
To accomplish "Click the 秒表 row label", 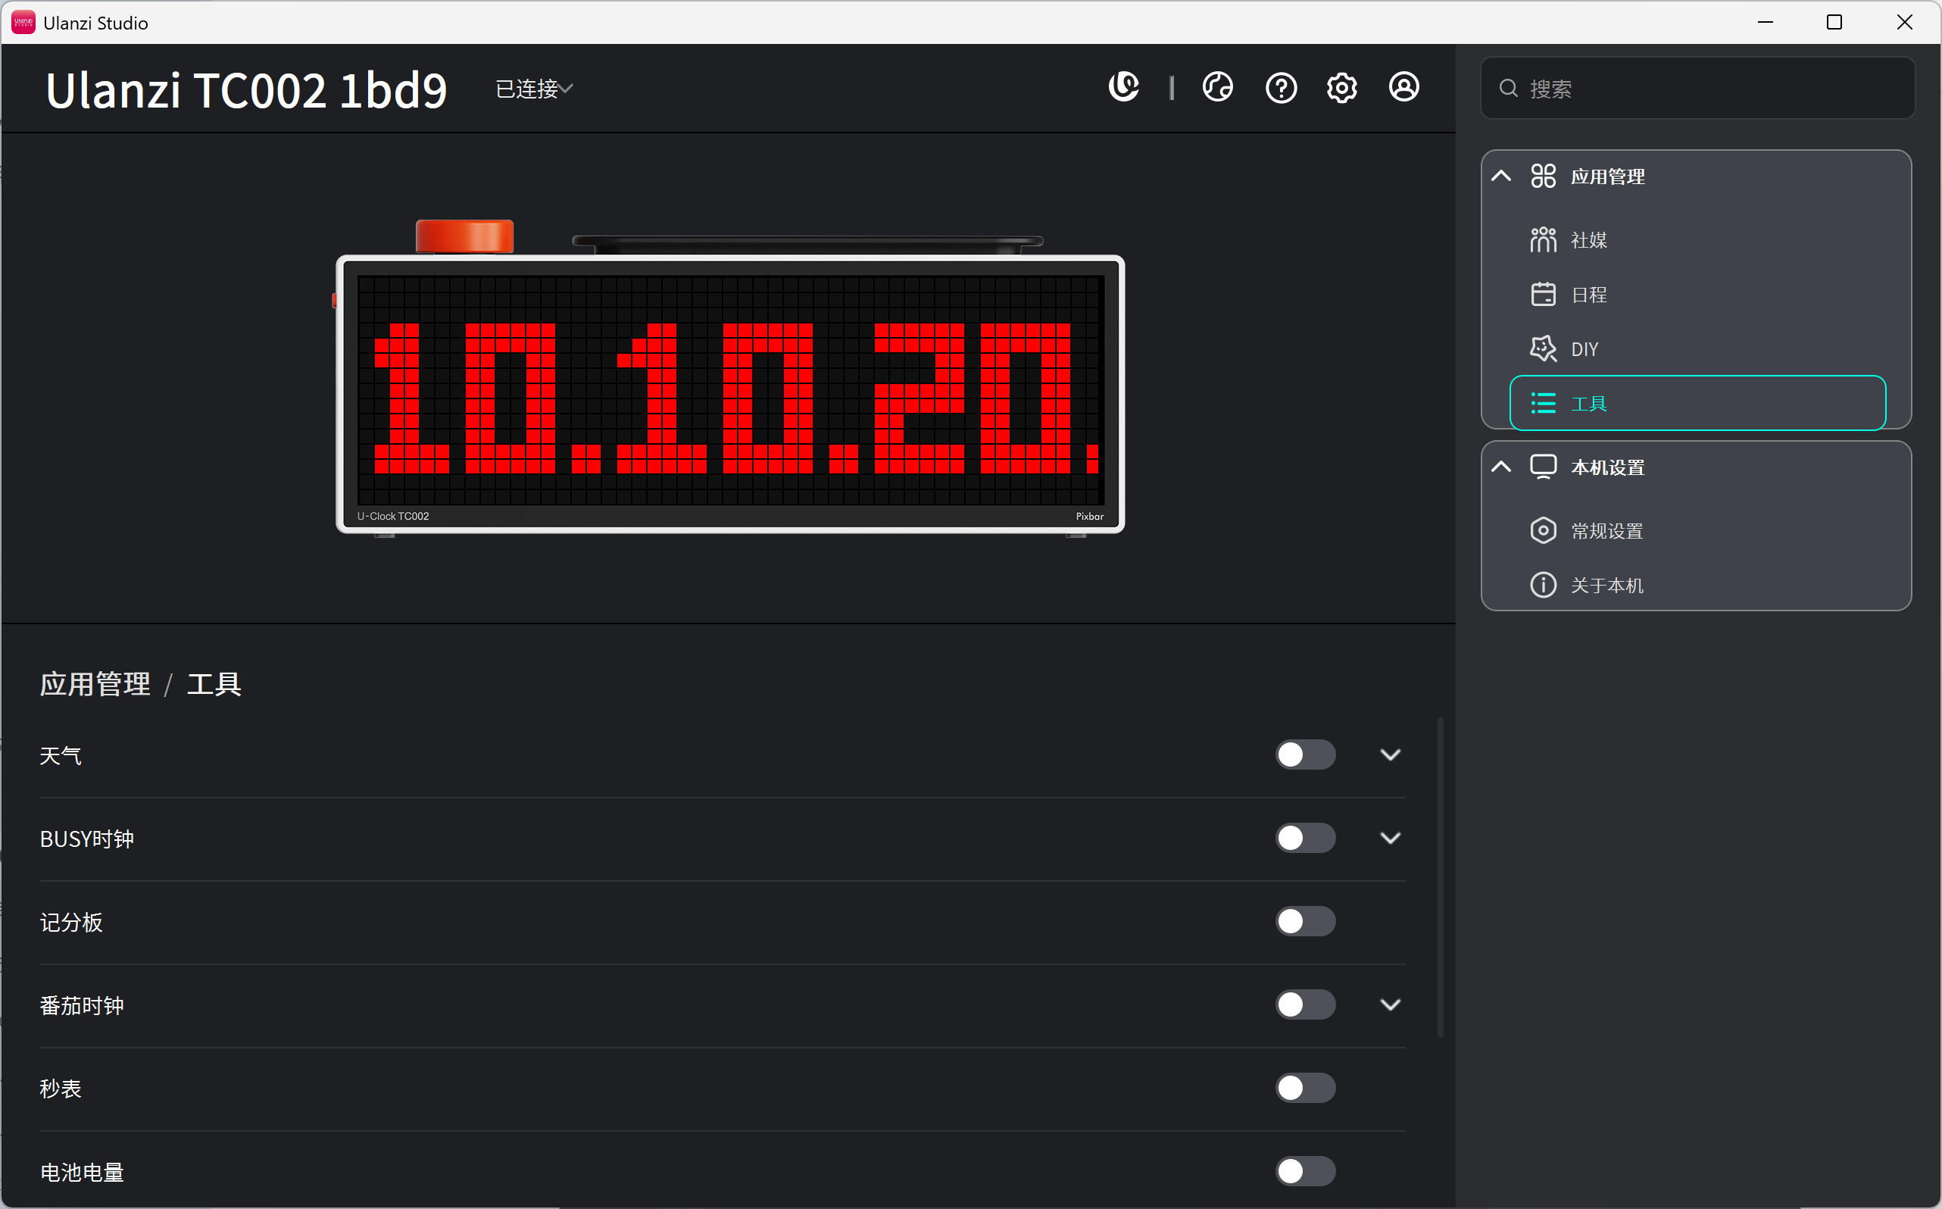I will [61, 1089].
